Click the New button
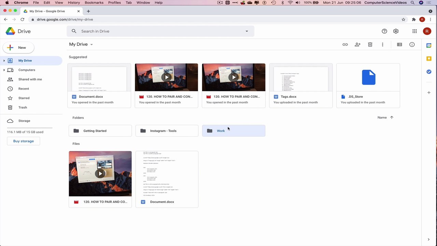437x246 pixels. coord(18,47)
